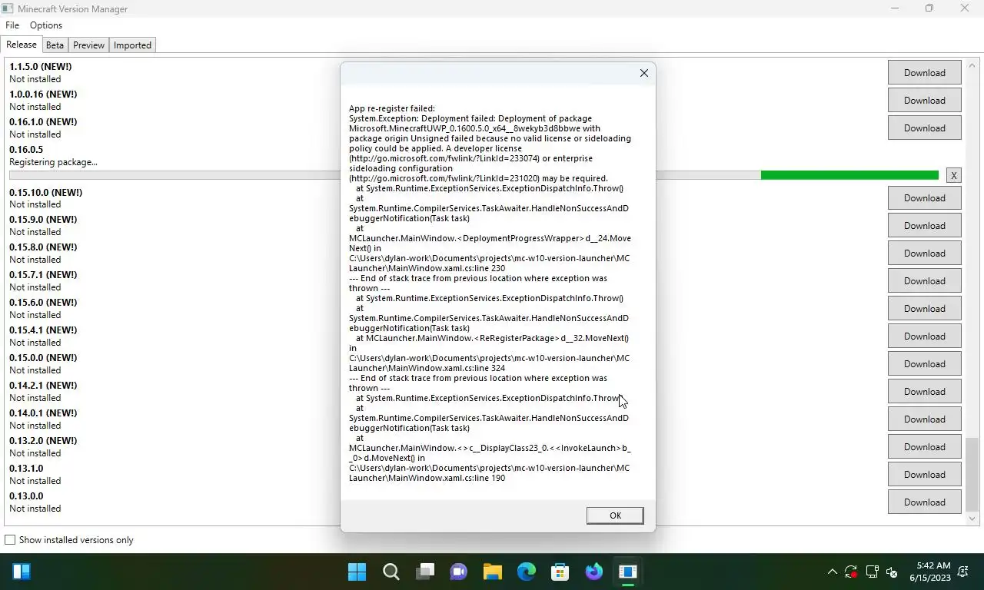This screenshot has width=984, height=590.
Task: Download version 0.15.4.1
Action: point(925,336)
